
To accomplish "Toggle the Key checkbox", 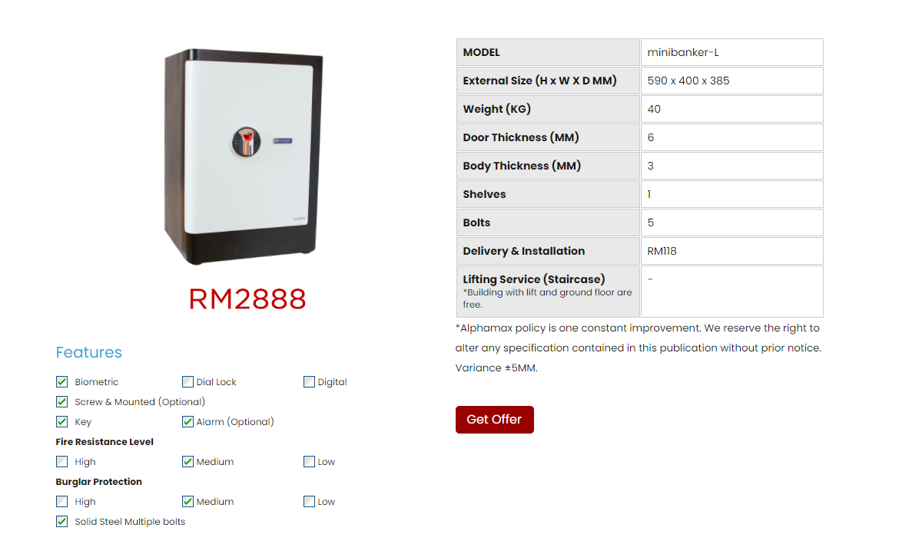I will click(x=62, y=421).
